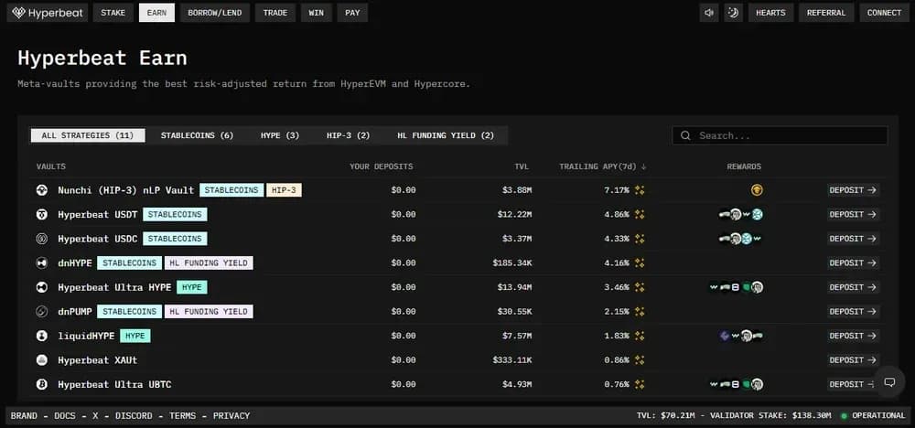Click the dnPUMP vault icon

pyautogui.click(x=41, y=311)
